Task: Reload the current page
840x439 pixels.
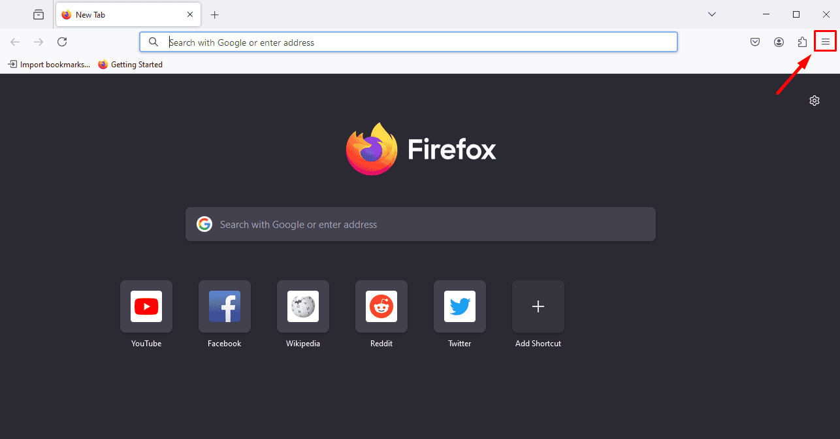Action: [x=62, y=42]
